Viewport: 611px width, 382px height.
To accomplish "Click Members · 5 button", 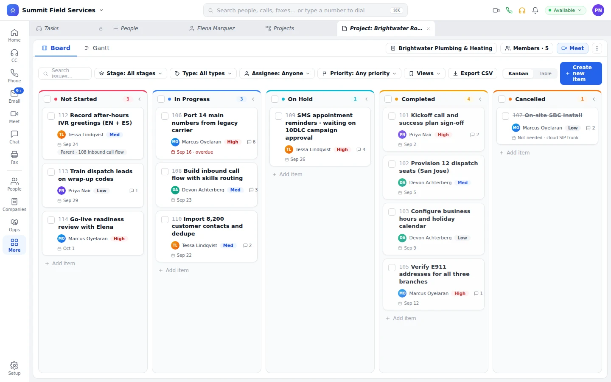I will 527,48.
